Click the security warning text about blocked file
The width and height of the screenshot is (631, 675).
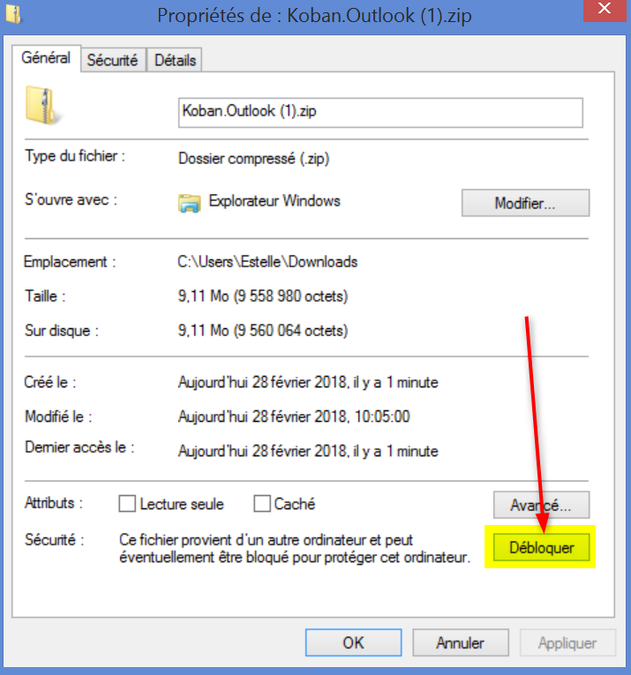(295, 549)
